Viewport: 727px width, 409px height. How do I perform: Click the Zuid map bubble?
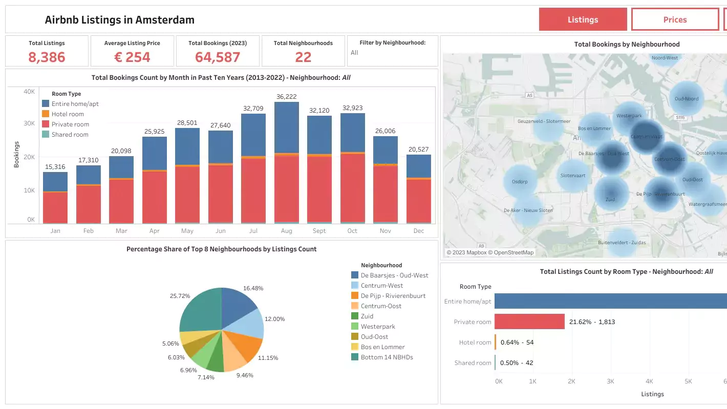611,193
